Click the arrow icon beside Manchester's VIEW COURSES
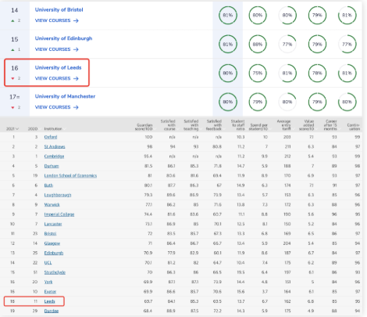 pyautogui.click(x=76, y=107)
